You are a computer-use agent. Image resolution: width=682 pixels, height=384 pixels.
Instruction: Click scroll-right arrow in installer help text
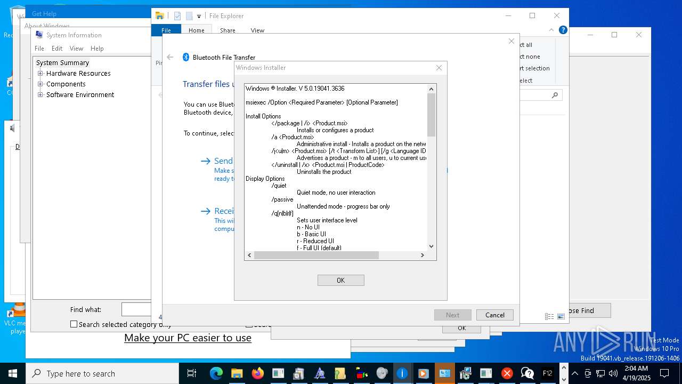[423, 255]
